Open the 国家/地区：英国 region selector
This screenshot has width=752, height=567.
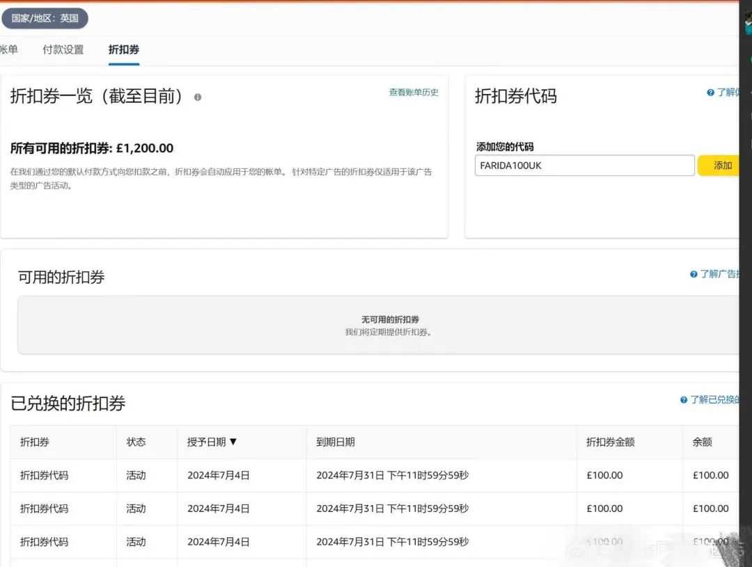(x=45, y=18)
